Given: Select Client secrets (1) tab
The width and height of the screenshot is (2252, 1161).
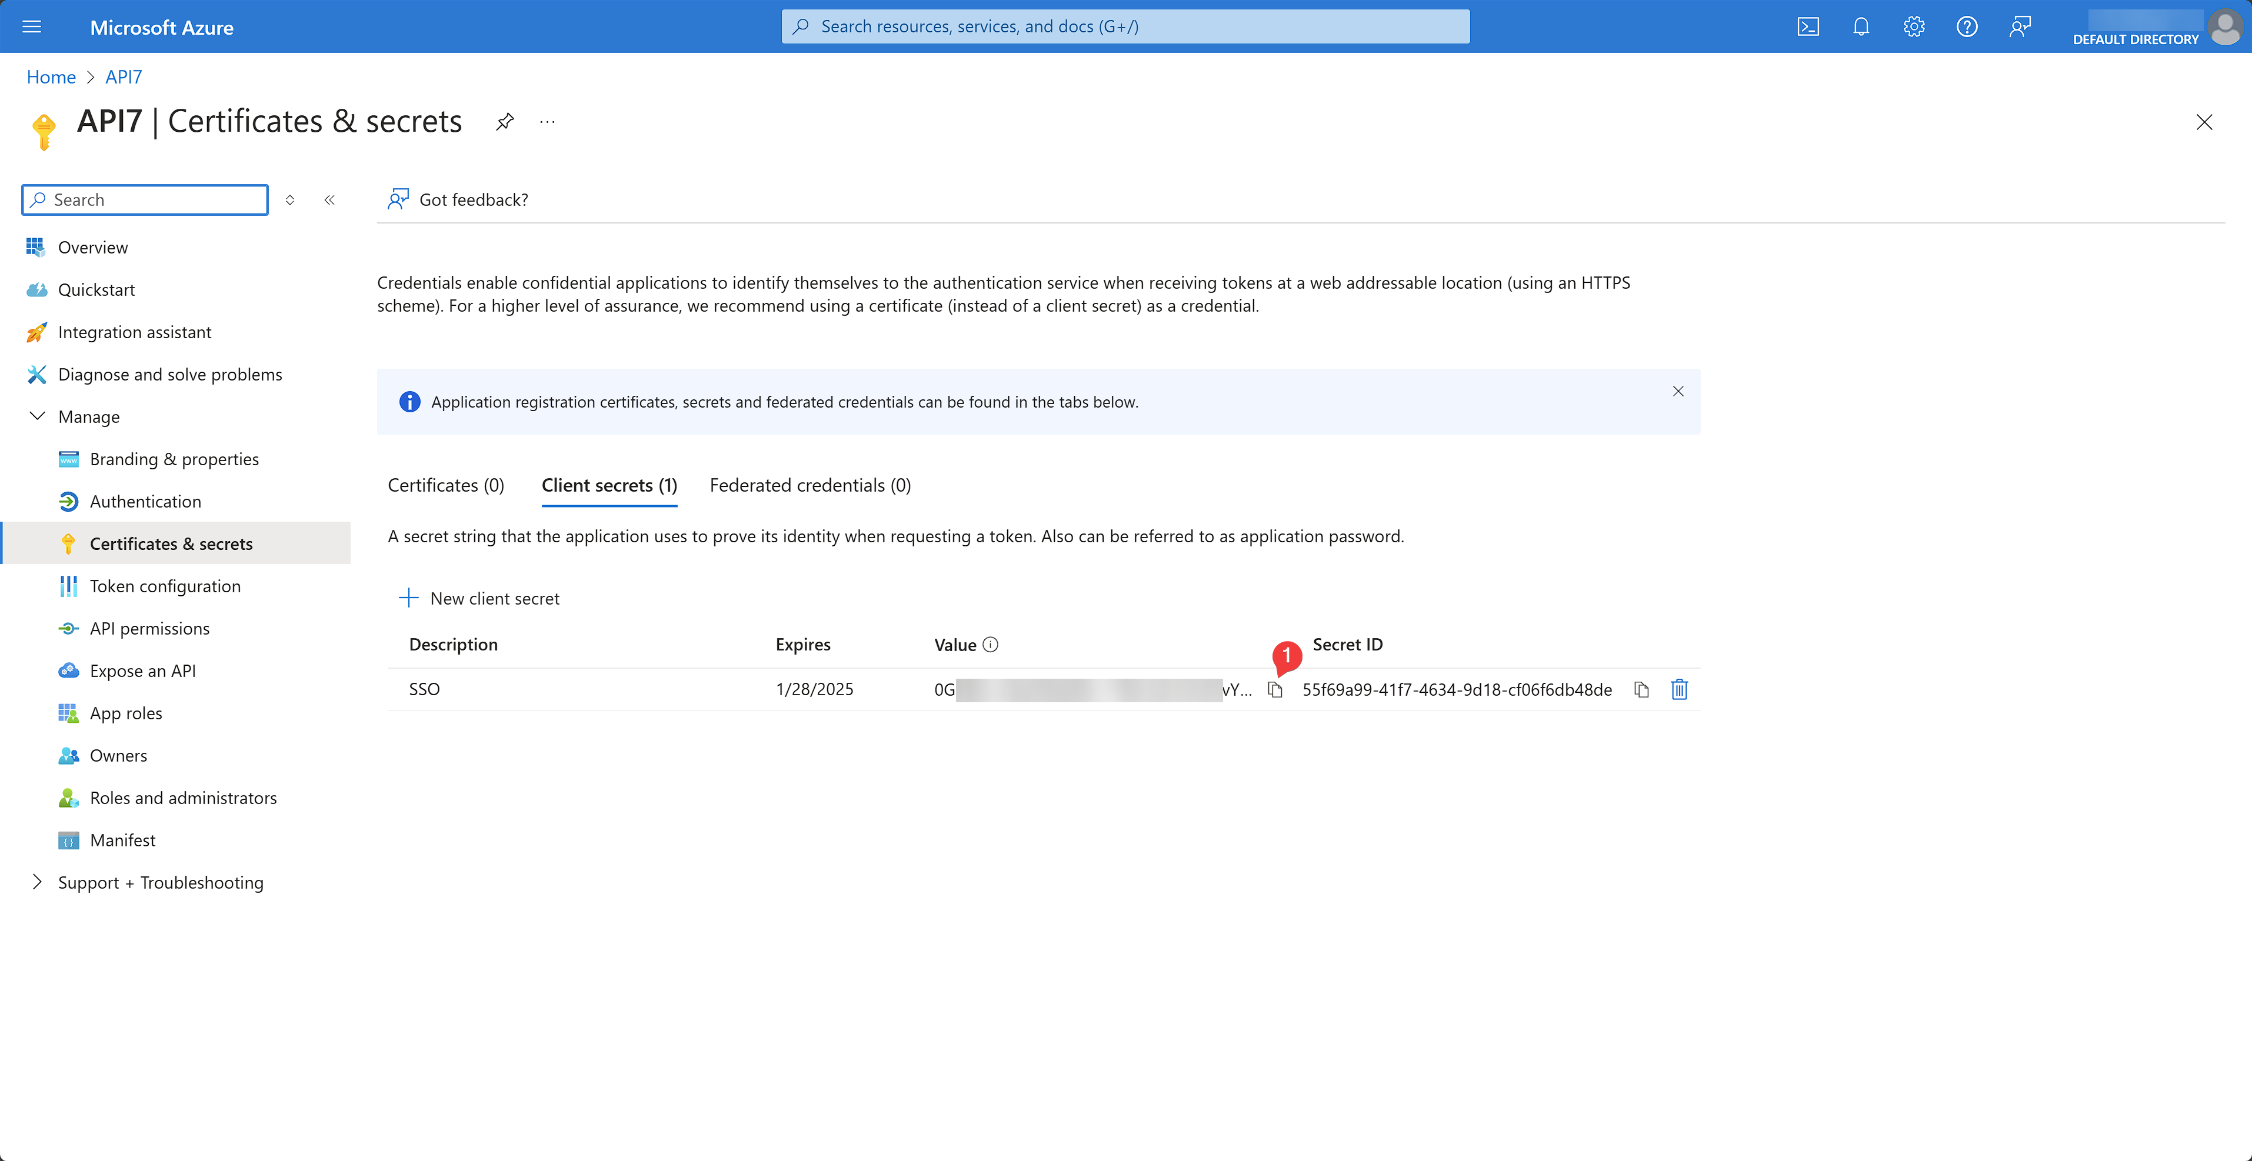Looking at the screenshot, I should pyautogui.click(x=609, y=485).
